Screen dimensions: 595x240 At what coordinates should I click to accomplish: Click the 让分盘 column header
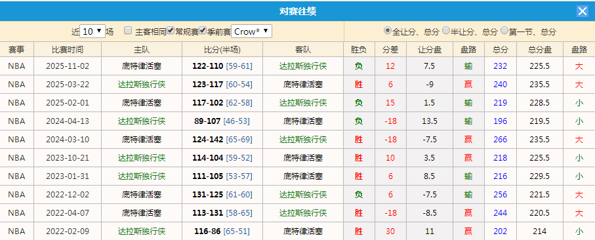430,49
